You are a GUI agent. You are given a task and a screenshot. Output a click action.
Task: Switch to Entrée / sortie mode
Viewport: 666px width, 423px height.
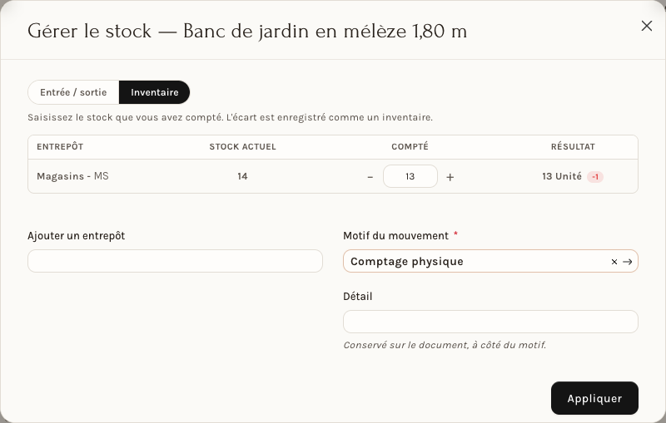pos(73,92)
